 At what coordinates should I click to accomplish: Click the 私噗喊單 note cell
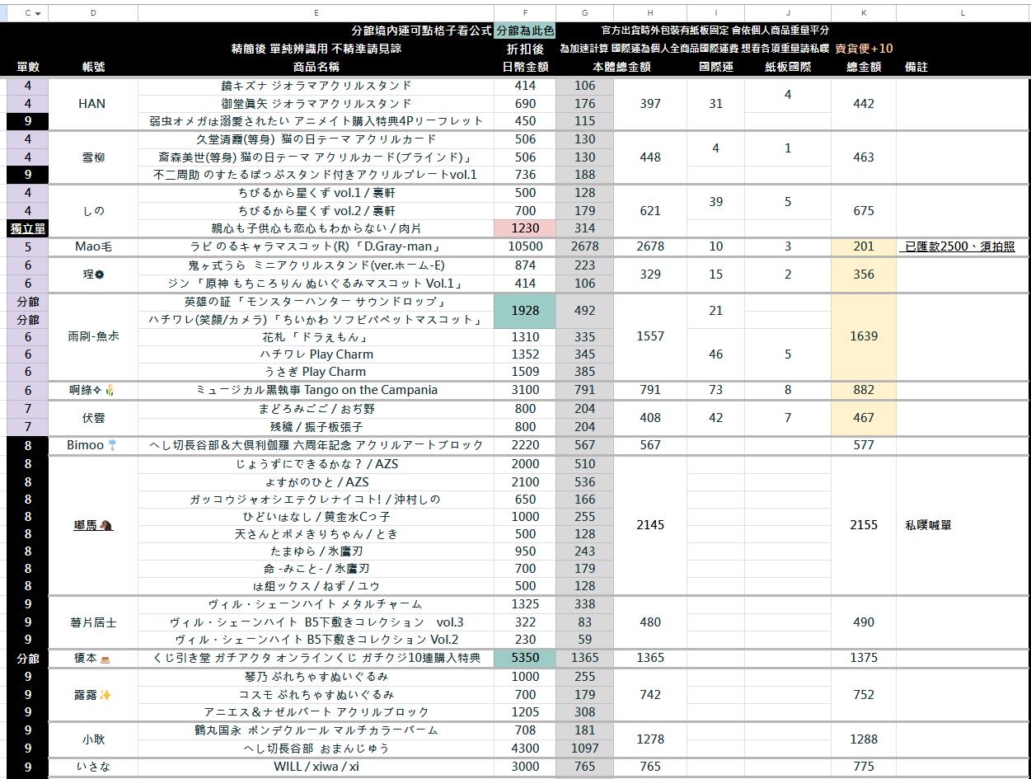pos(963,525)
